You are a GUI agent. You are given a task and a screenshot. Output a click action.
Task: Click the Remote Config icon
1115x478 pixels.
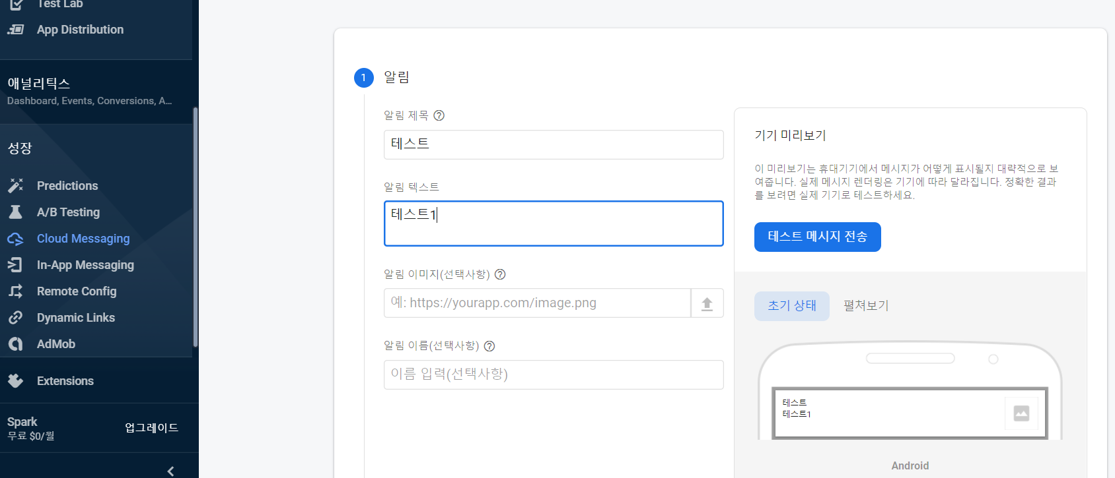pos(16,291)
